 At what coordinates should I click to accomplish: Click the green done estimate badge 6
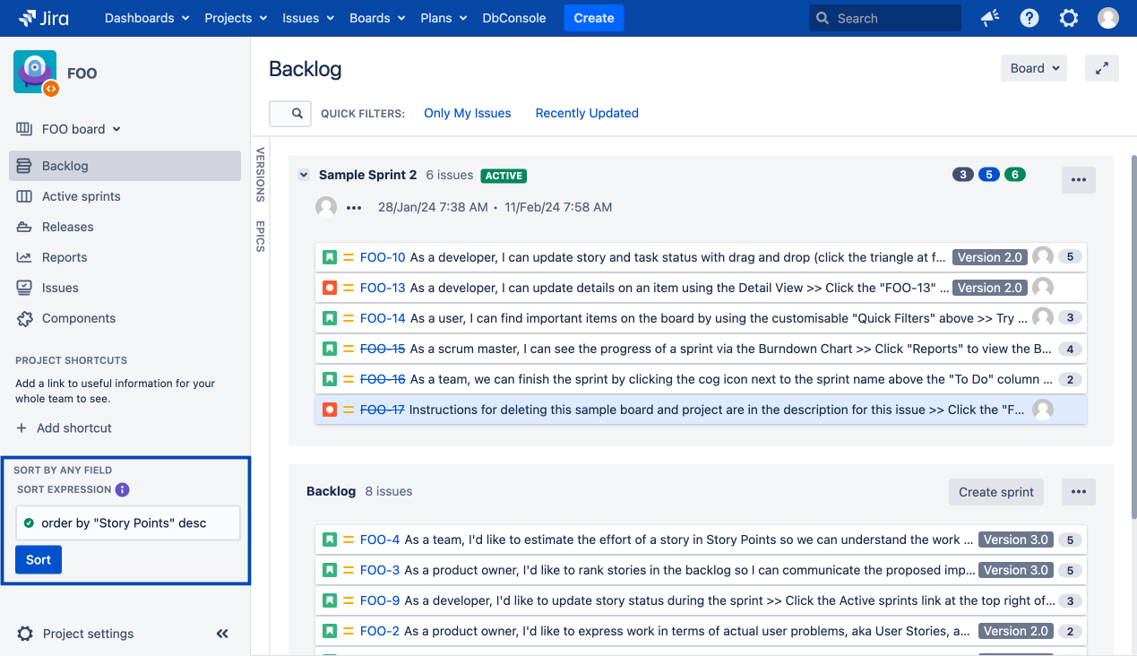(x=1015, y=175)
